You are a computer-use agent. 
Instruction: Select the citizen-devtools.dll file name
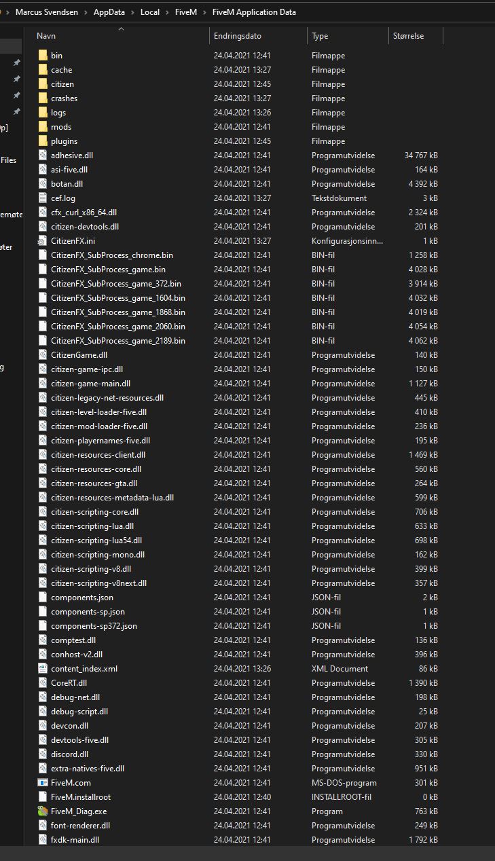85,227
